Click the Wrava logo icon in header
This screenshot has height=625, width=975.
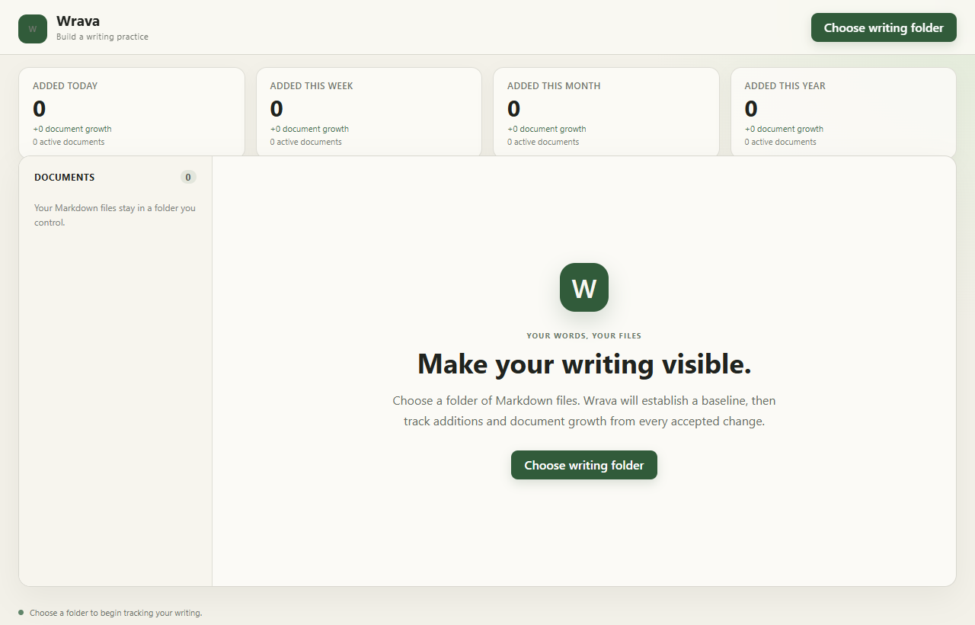[33, 29]
